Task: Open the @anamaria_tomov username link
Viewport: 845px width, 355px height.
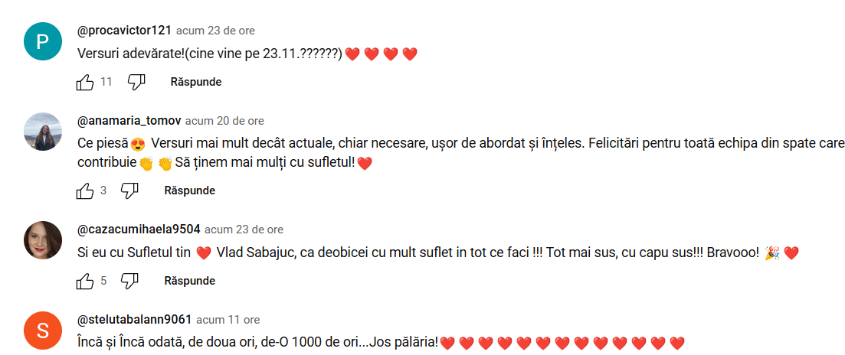Action: [129, 121]
